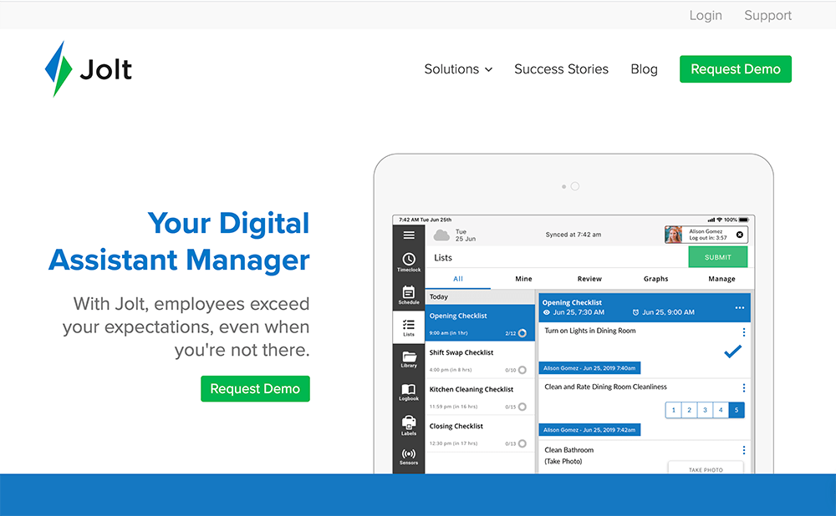Click the blue checkmark on Turn on Lights

(x=732, y=352)
